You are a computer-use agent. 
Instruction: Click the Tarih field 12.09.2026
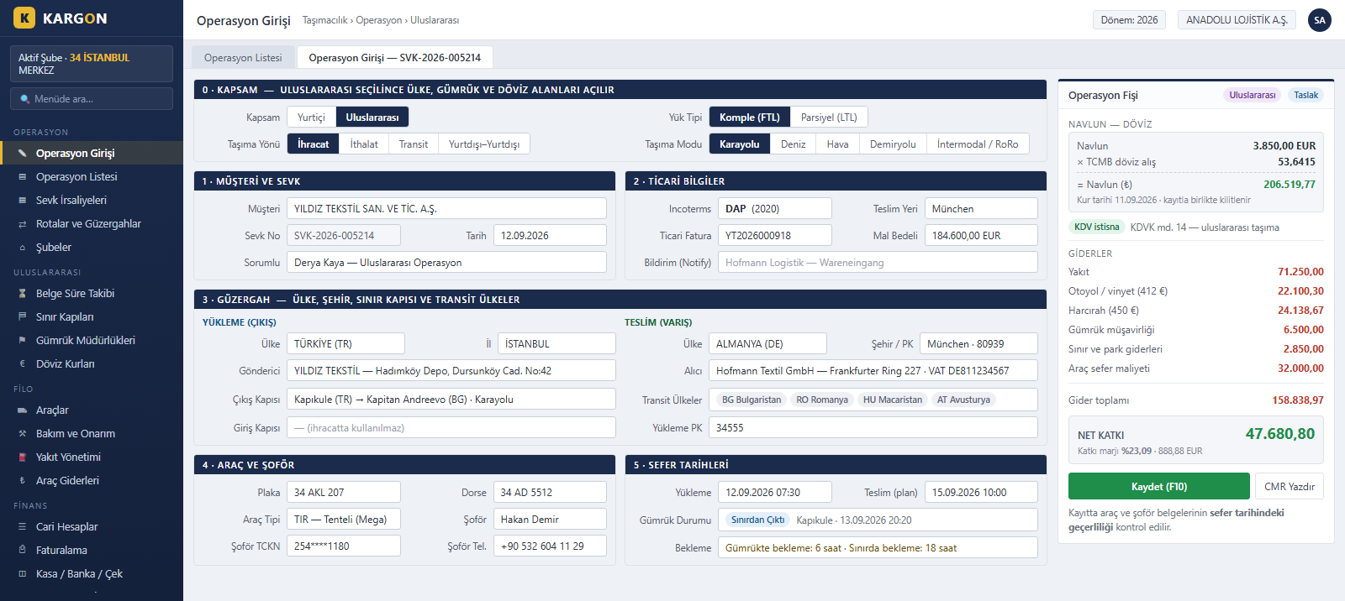[x=550, y=235]
